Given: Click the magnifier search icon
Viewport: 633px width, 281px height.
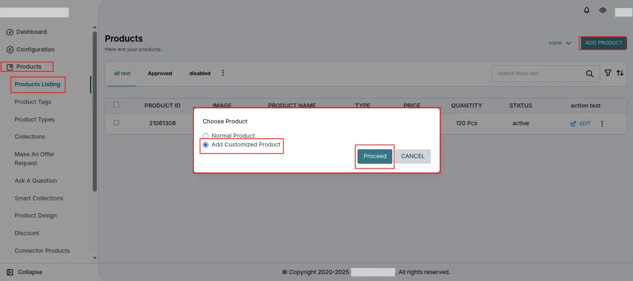Looking at the screenshot, I should click(589, 74).
